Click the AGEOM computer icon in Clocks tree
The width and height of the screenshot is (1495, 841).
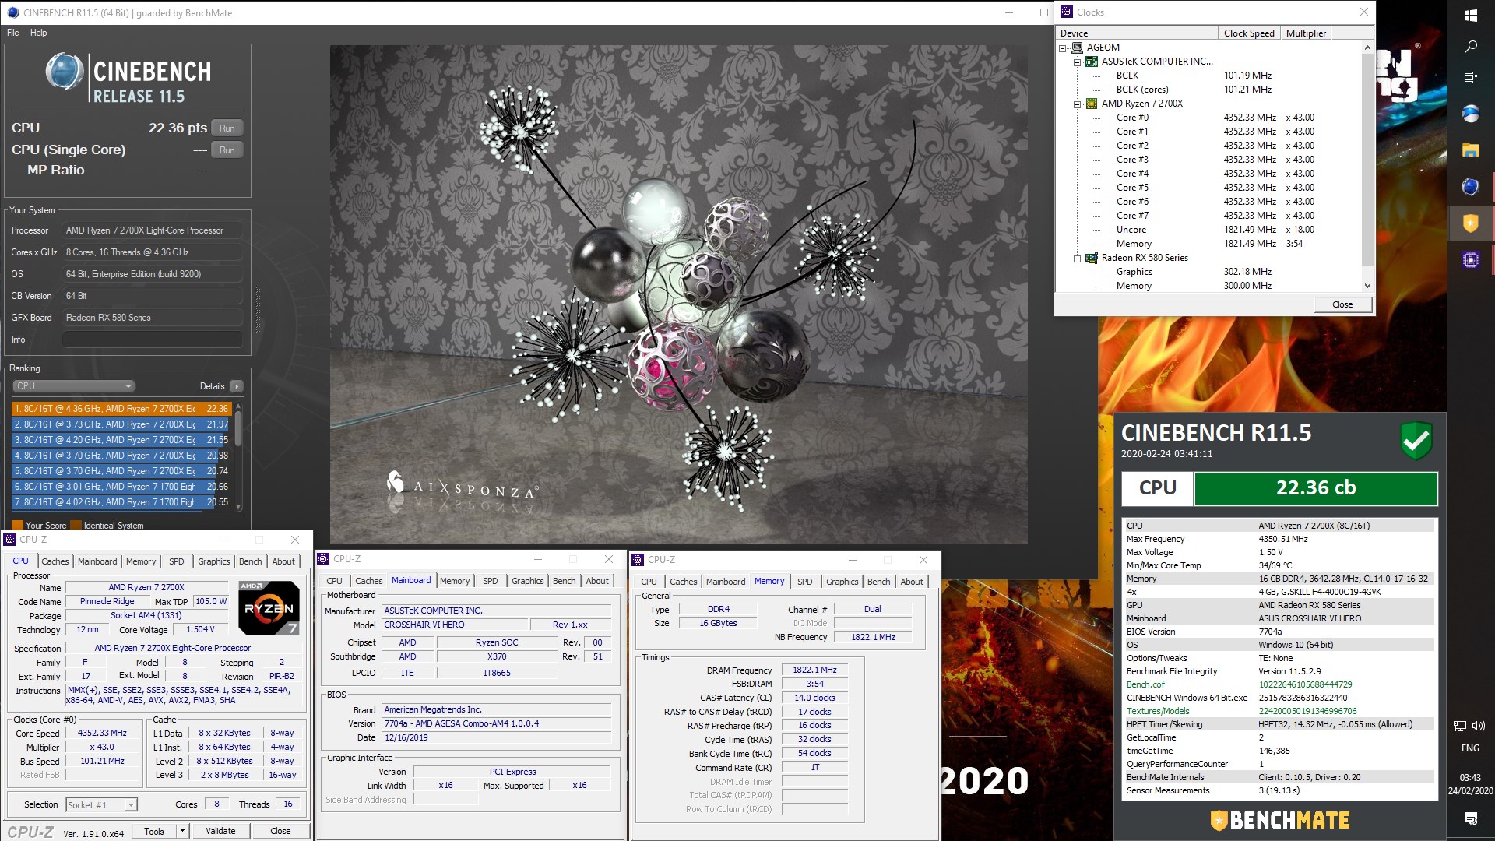click(x=1078, y=48)
